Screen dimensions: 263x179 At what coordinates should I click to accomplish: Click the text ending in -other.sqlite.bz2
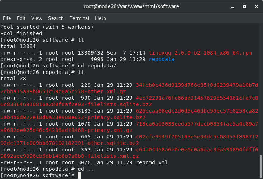(70, 143)
